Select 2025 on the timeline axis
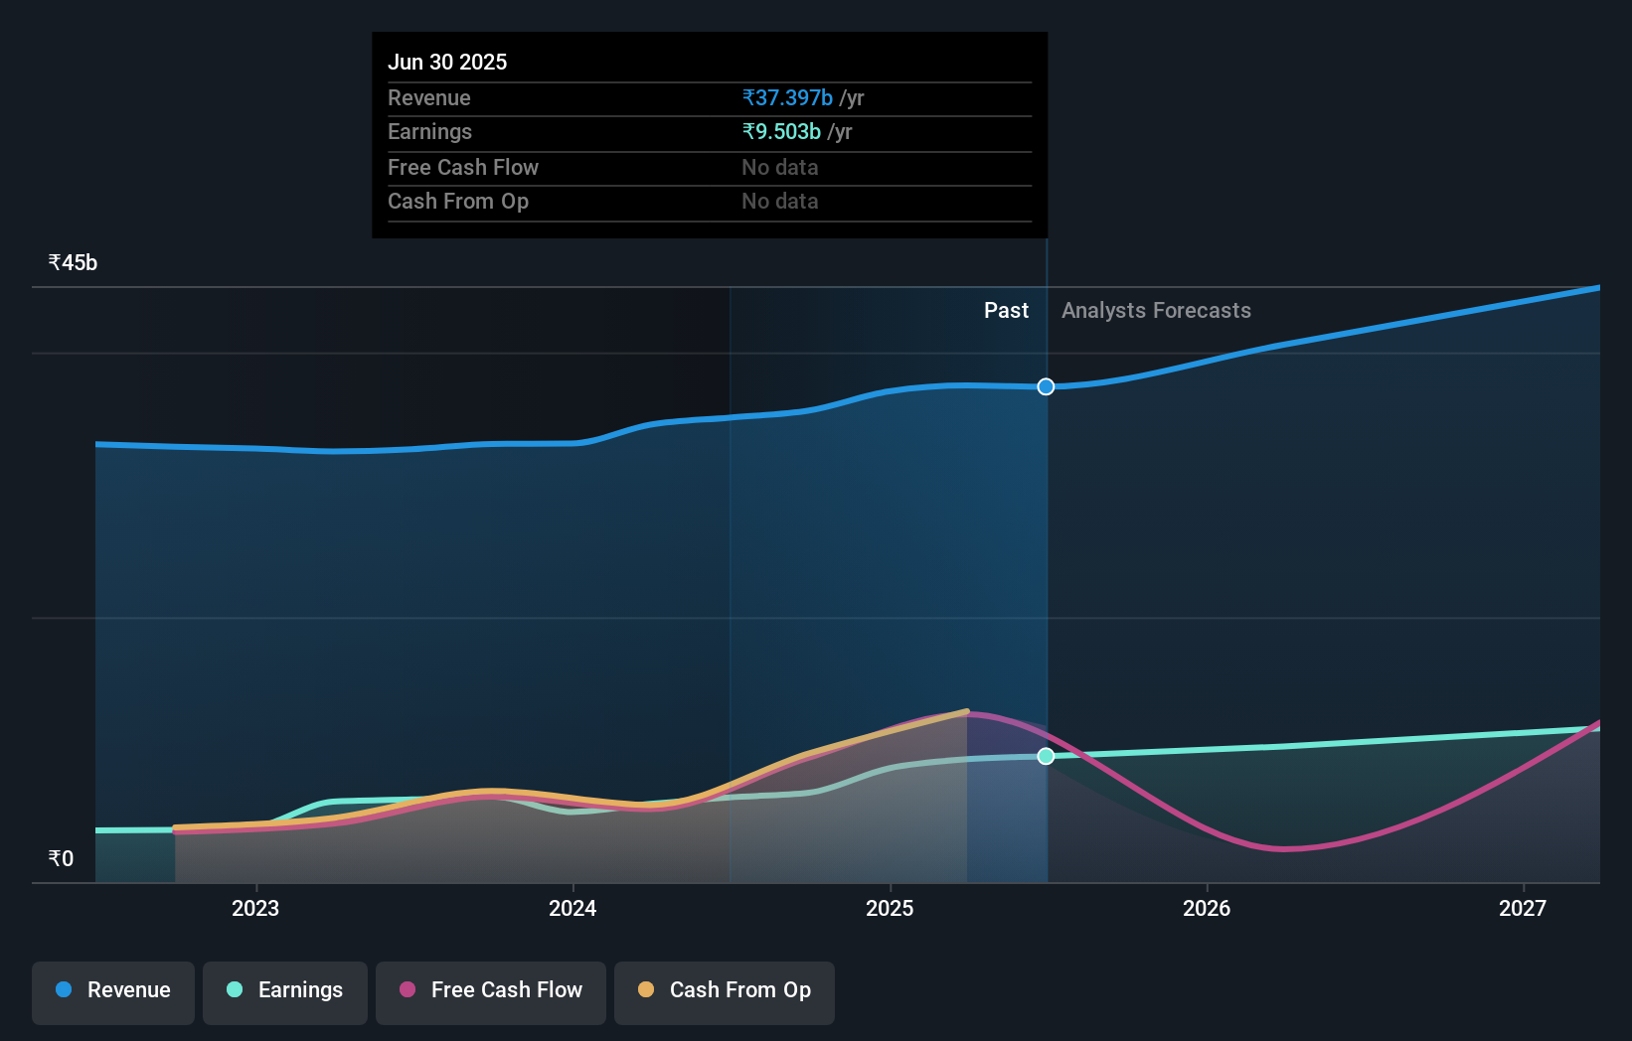 (x=890, y=908)
